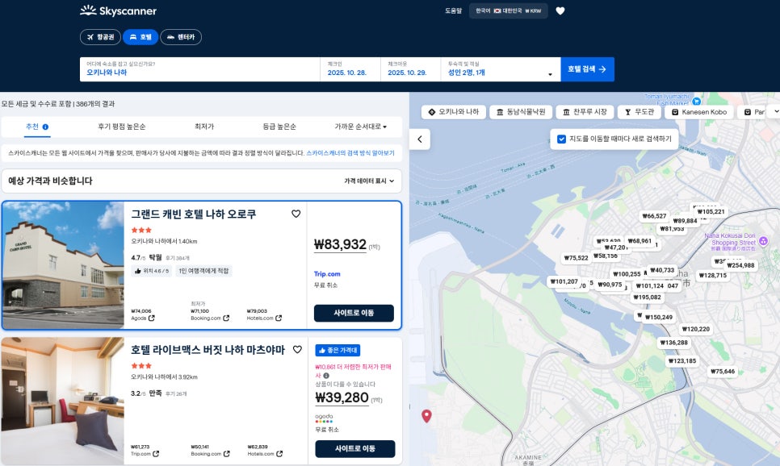The height and width of the screenshot is (466, 780).
Task: Click the 호텔 검색 search button
Action: [587, 69]
